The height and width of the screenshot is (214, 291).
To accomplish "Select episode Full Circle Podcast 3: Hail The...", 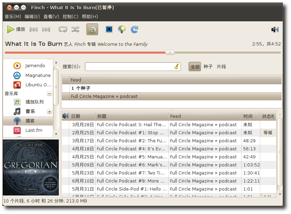I will click(169, 124).
